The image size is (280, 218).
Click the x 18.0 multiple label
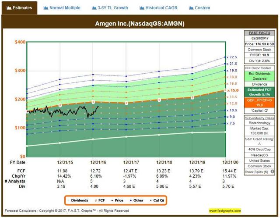(232, 77)
